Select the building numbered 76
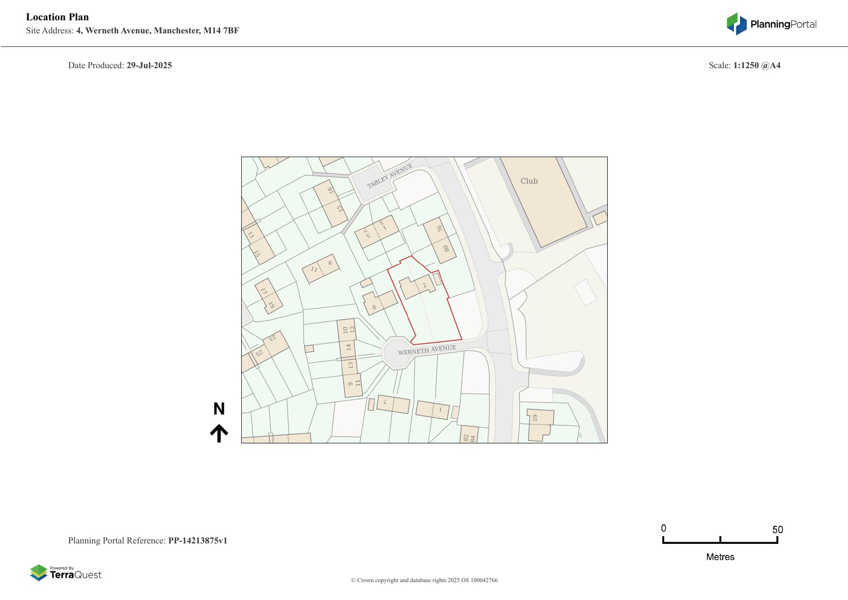 coord(435,229)
